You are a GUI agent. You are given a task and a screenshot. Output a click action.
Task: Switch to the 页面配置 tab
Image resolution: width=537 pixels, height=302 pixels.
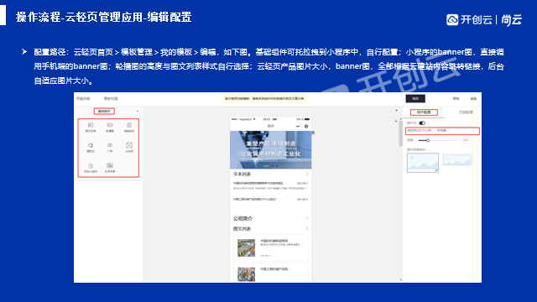[466, 112]
